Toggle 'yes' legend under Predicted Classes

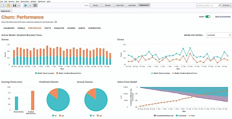tap(61, 115)
